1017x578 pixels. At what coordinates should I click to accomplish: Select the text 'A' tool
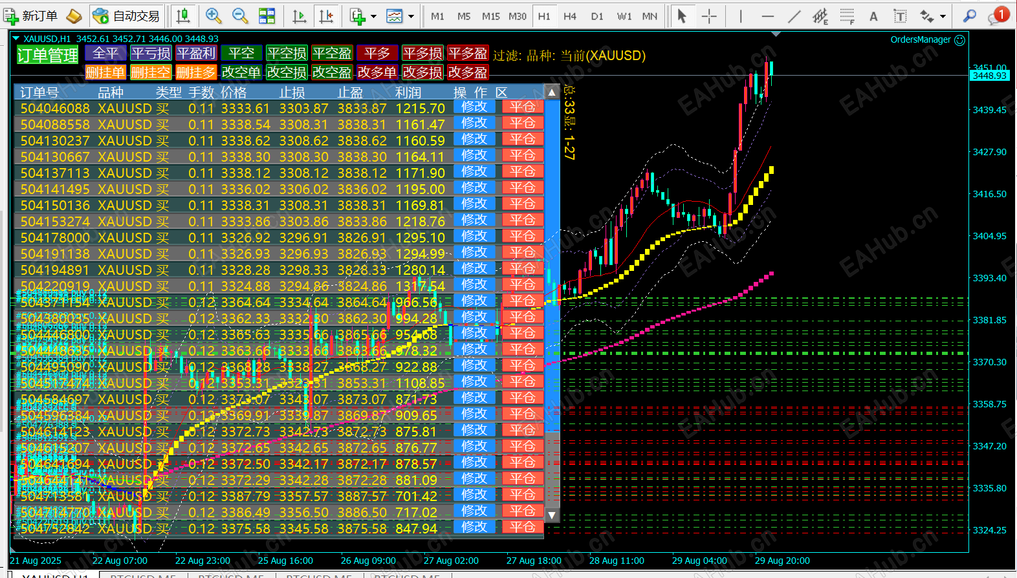tap(873, 16)
